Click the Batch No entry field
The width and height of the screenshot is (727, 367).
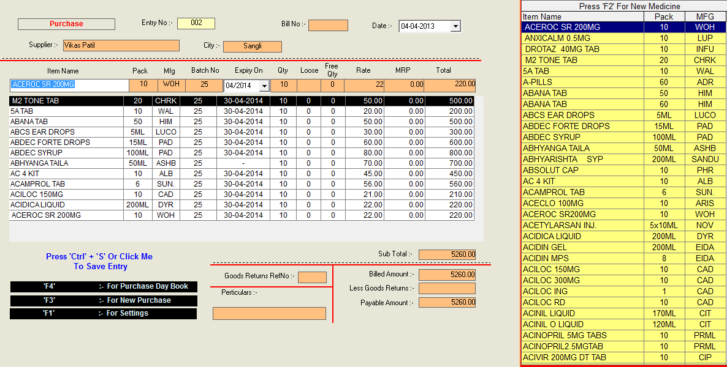point(205,85)
